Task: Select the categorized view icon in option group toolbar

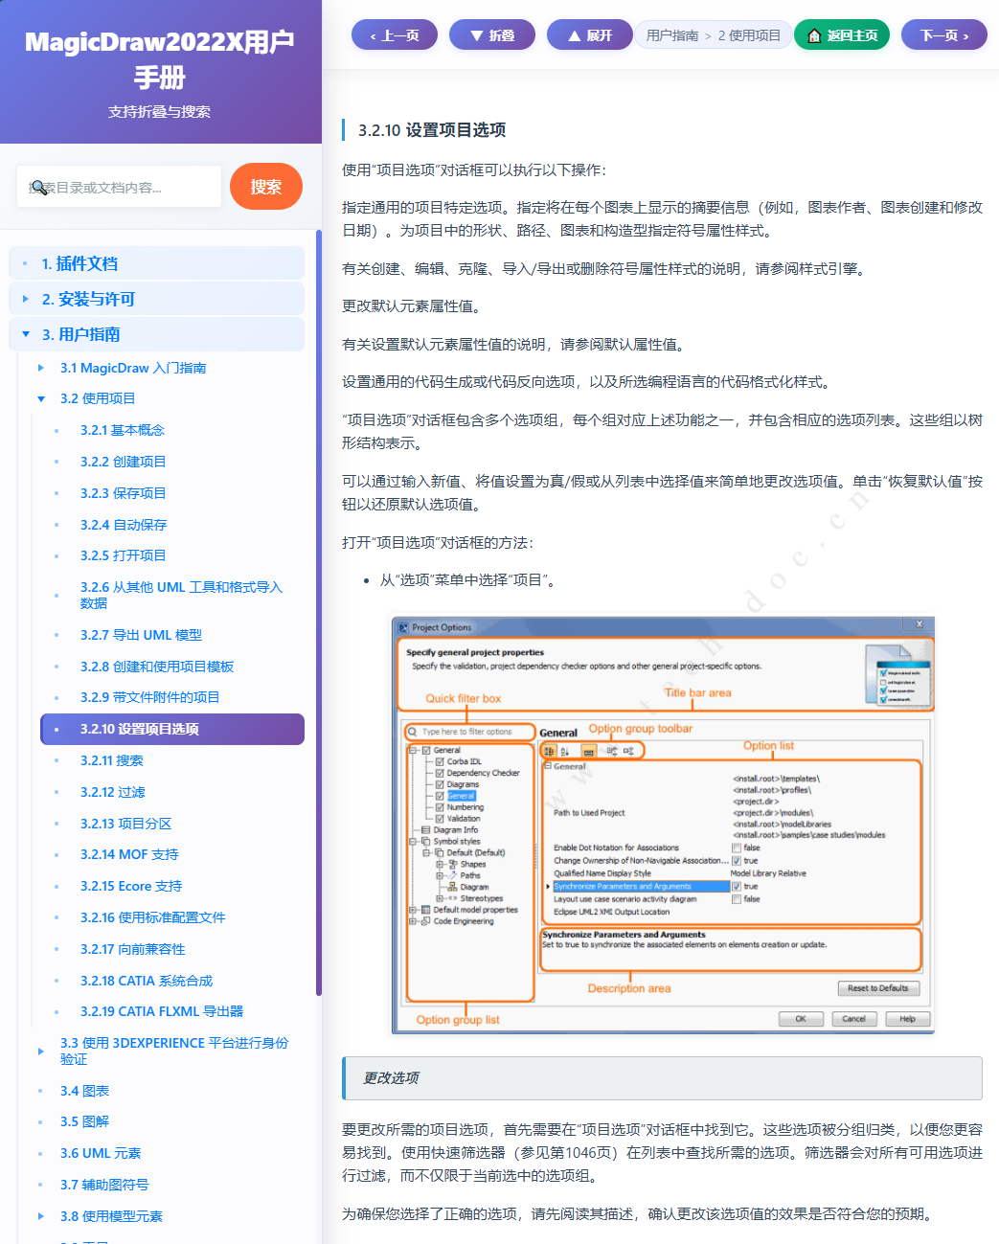Action: [x=547, y=751]
